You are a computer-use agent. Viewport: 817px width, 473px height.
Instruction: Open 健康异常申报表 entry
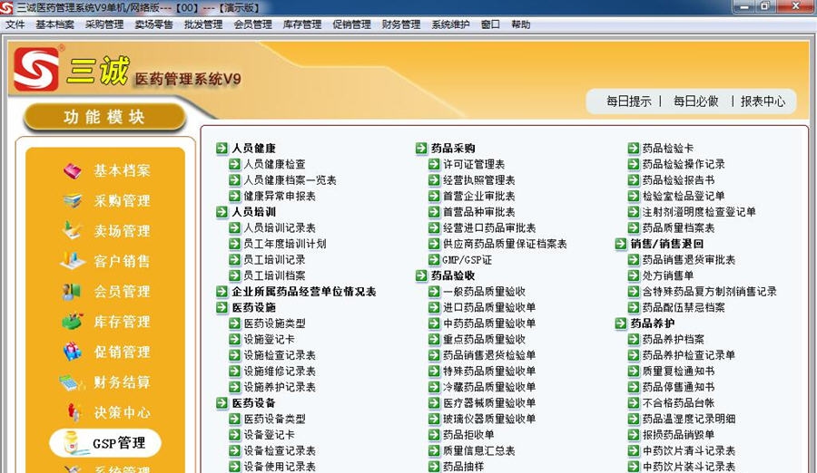click(x=280, y=196)
